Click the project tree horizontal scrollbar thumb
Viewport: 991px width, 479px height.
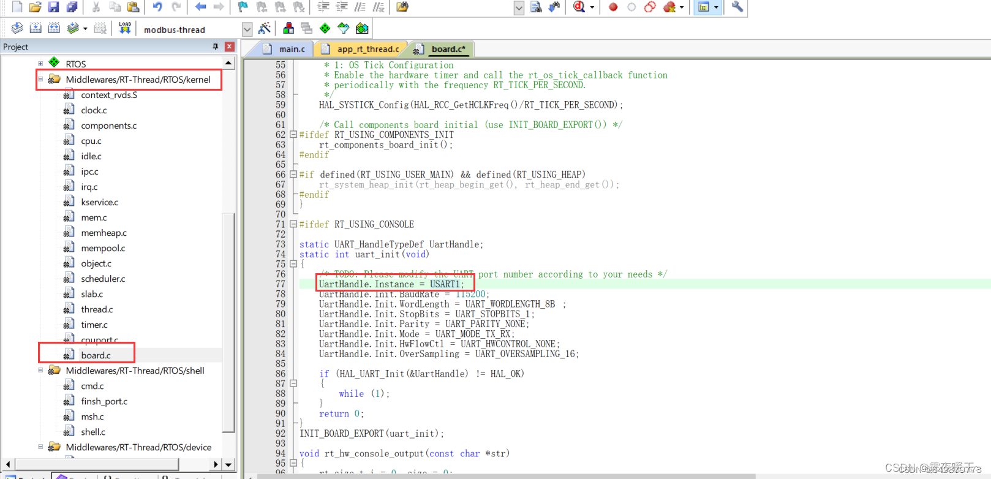[97, 464]
